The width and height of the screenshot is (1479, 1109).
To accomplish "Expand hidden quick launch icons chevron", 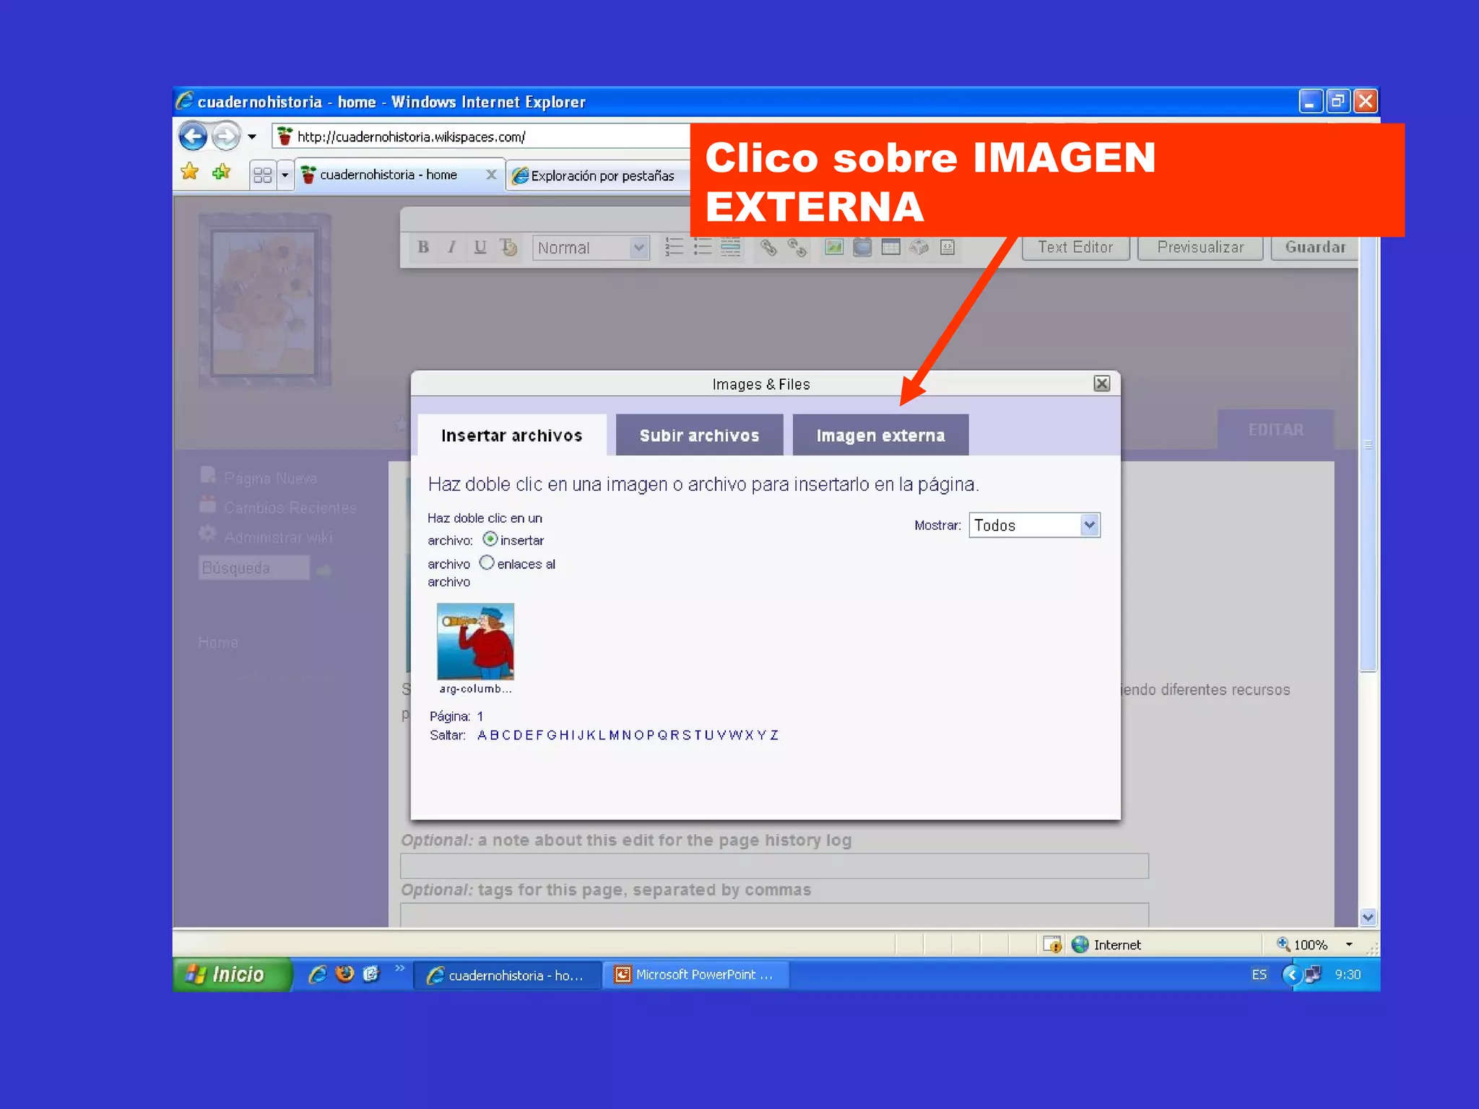I will 400,967.
